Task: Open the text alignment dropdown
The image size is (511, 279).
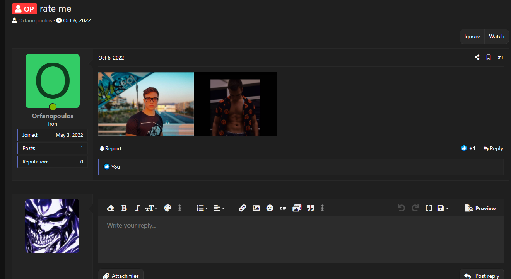Action: click(219, 208)
